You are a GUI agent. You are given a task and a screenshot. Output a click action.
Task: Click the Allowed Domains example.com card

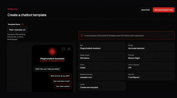[x=102, y=76]
